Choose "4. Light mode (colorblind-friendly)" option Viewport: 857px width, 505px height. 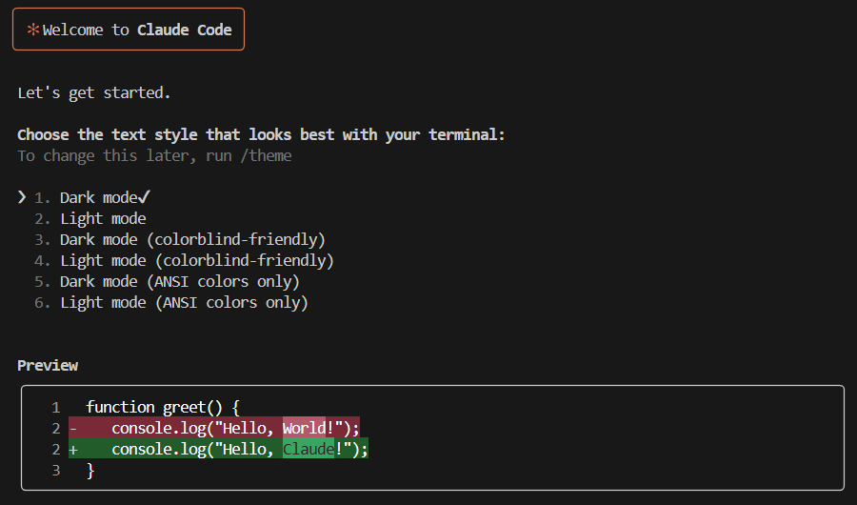pyautogui.click(x=184, y=261)
